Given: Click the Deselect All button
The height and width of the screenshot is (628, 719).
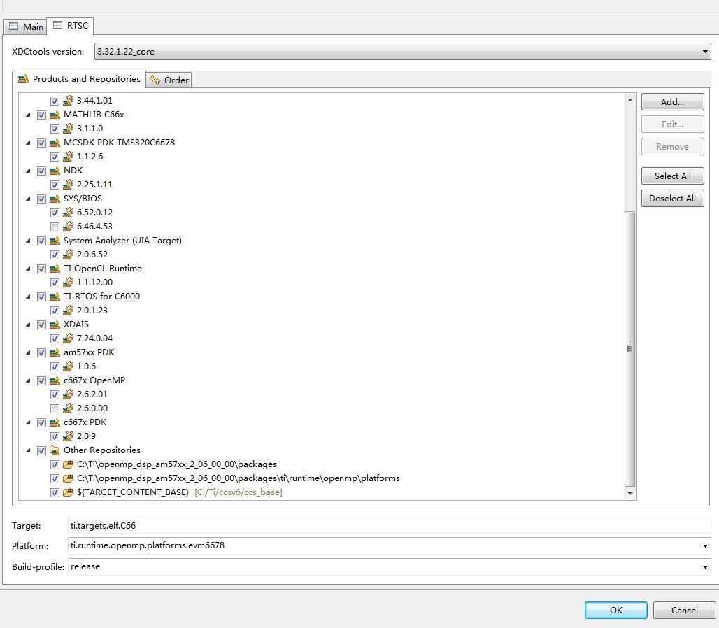Looking at the screenshot, I should (x=672, y=198).
